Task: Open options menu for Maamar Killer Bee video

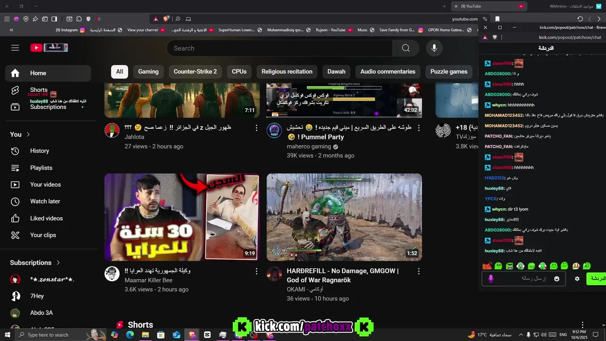Action: pos(257,271)
